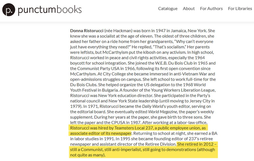Open the Catalogue menu item
Screen dimensions: 254x161
[168, 9]
